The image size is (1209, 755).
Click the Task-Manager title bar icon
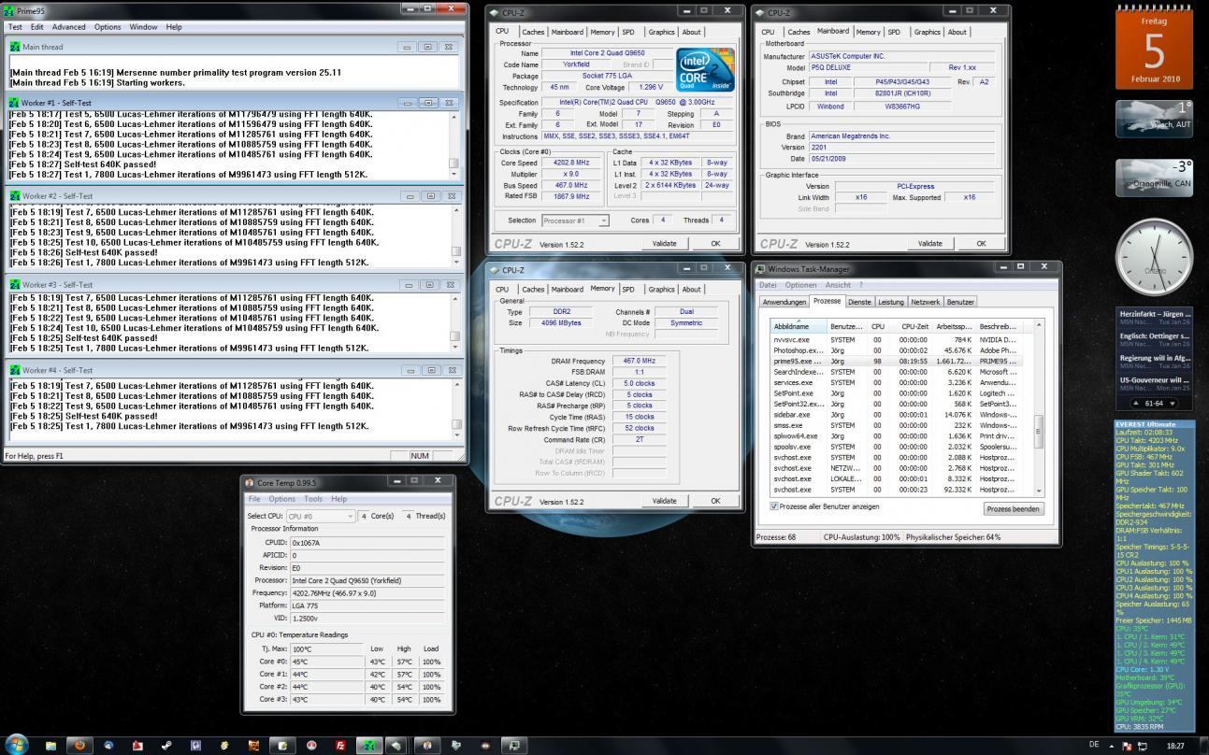click(x=762, y=269)
